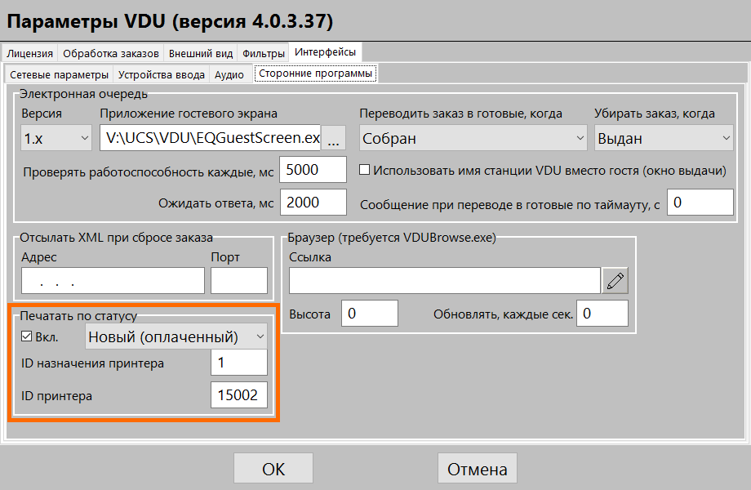751x490 pixels.
Task: Select the Сетевые параметры sub-tab
Action: pos(59,75)
